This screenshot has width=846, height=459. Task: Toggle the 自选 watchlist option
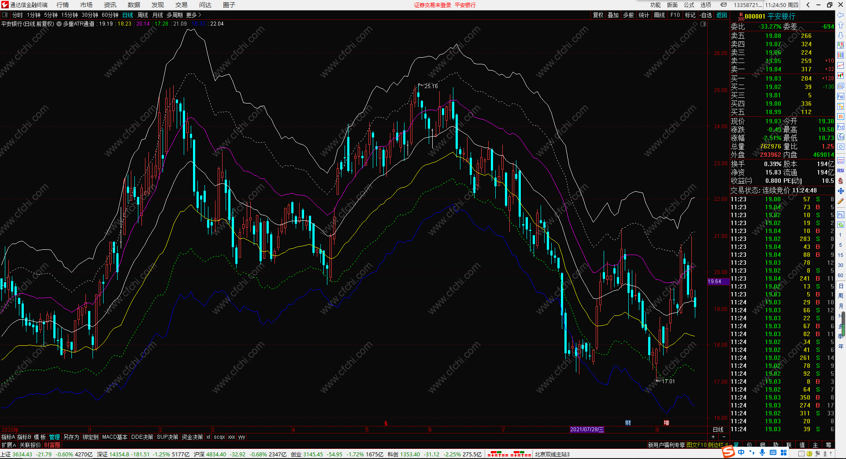point(706,15)
